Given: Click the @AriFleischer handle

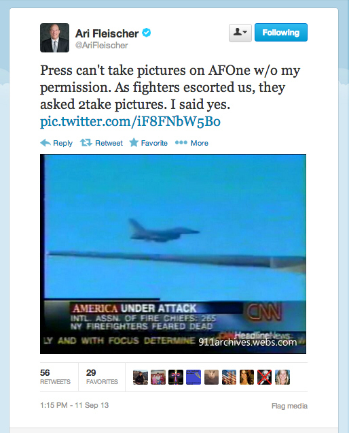Looking at the screenshot, I should coord(102,46).
